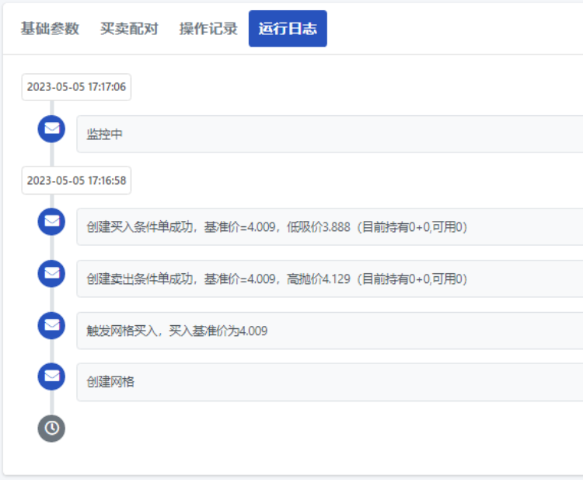Image resolution: width=583 pixels, height=480 pixels.
Task: Select the 触发网格买入，买入基准价为4.009 entry
Action: 330,331
